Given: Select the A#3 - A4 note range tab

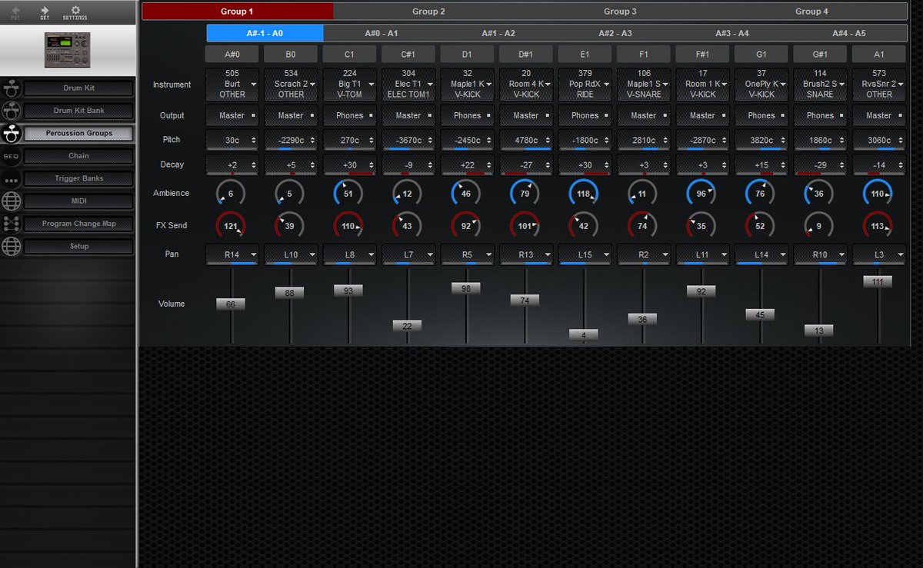Looking at the screenshot, I should click(732, 33).
